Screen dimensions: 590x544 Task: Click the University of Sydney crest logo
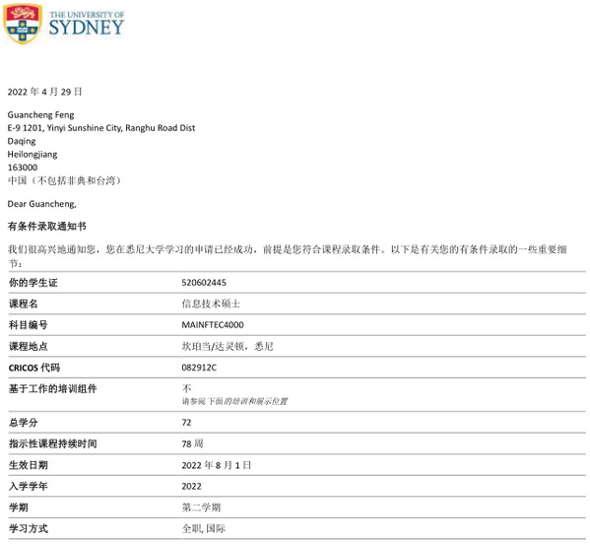coord(23,24)
